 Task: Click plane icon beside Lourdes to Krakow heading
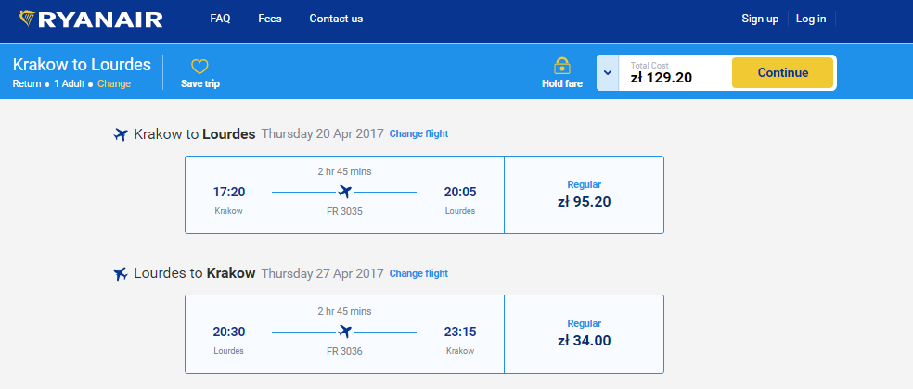[x=120, y=274]
